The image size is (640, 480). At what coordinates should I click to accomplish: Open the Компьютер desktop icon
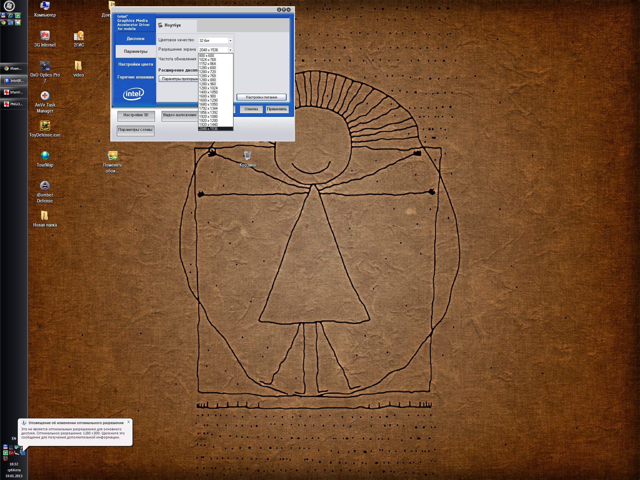click(x=45, y=9)
